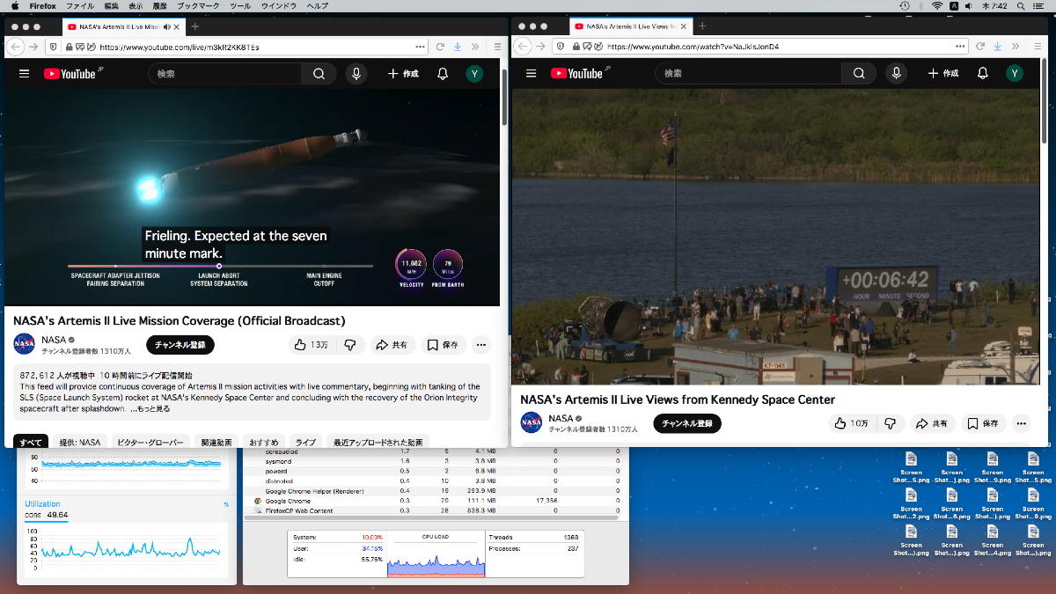Viewport: 1056px width, 594px height.
Task: Open YouTube guide menu in left window
Action: point(25,74)
